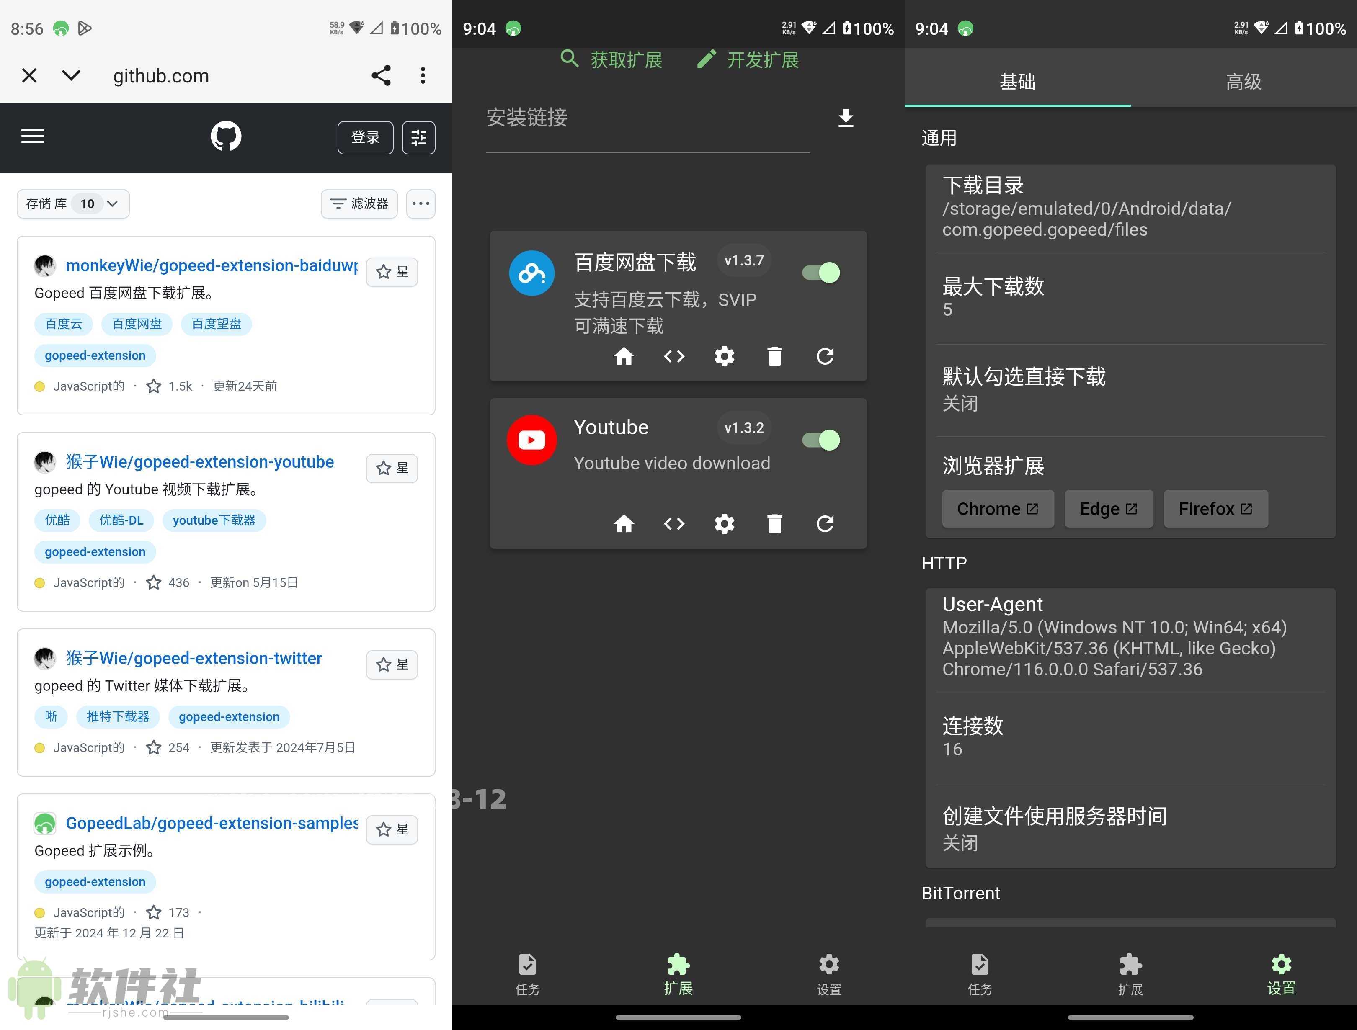Viewport: 1357px width, 1030px height.
Task: Tap the 登录 button on GitHub
Action: click(x=365, y=137)
